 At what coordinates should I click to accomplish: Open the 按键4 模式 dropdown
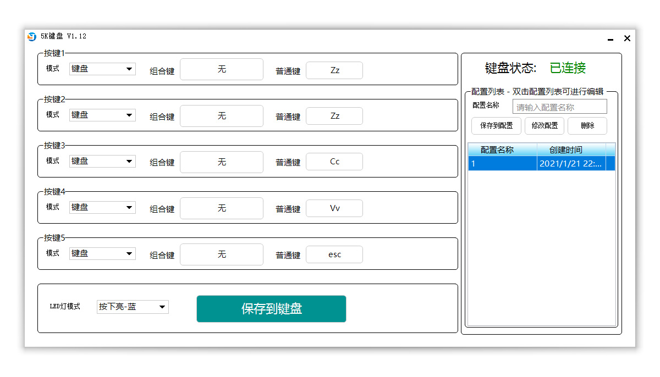coord(102,207)
